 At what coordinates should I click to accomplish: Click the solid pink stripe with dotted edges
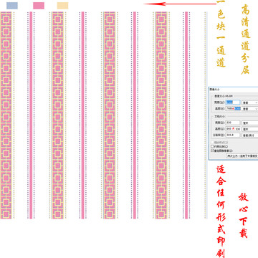31,115
